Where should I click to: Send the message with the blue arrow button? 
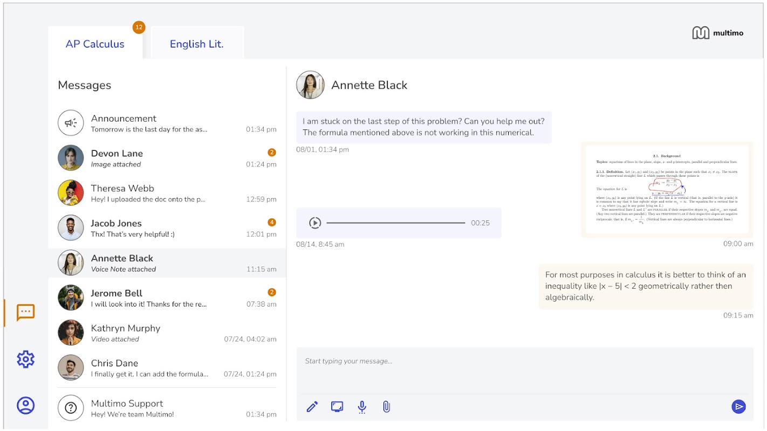click(x=738, y=407)
